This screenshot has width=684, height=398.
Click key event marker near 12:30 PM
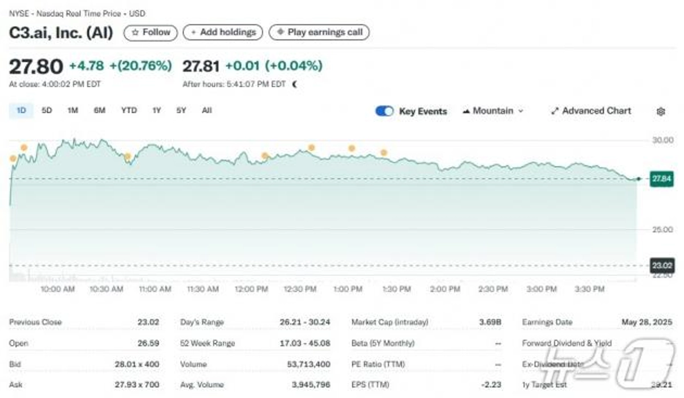tap(311, 147)
